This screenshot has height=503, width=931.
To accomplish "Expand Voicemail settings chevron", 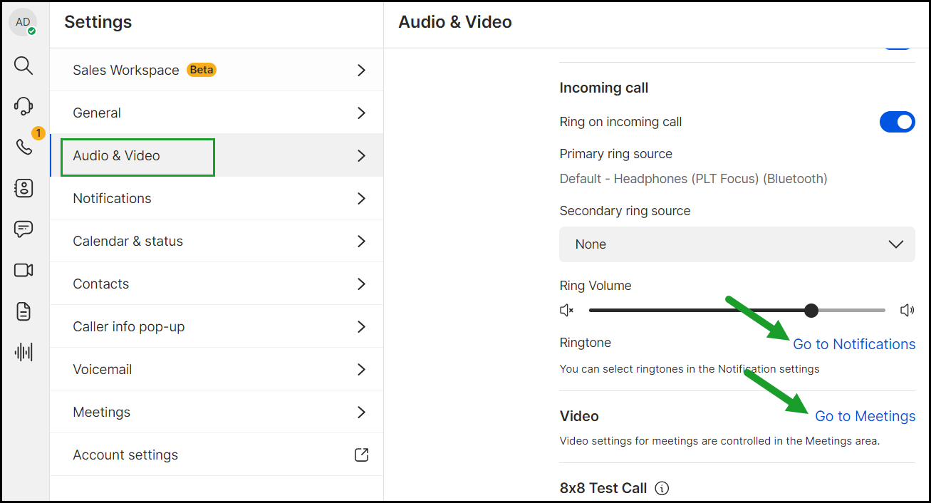I will pos(362,369).
